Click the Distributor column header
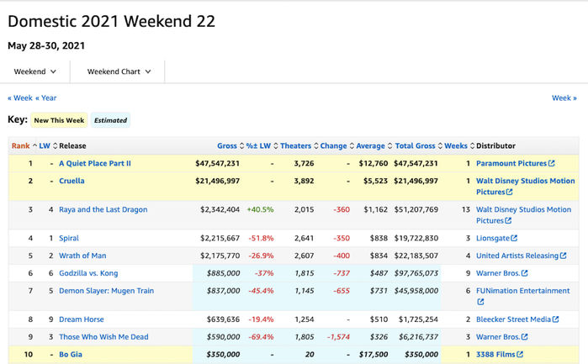The height and width of the screenshot is (364, 588). [495, 145]
